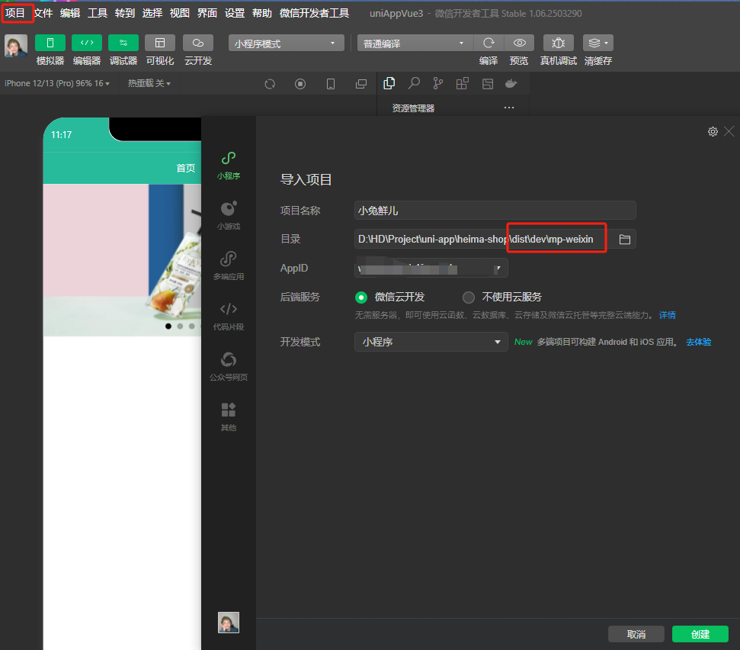Open the search magnifier icon in editor

[x=414, y=83]
